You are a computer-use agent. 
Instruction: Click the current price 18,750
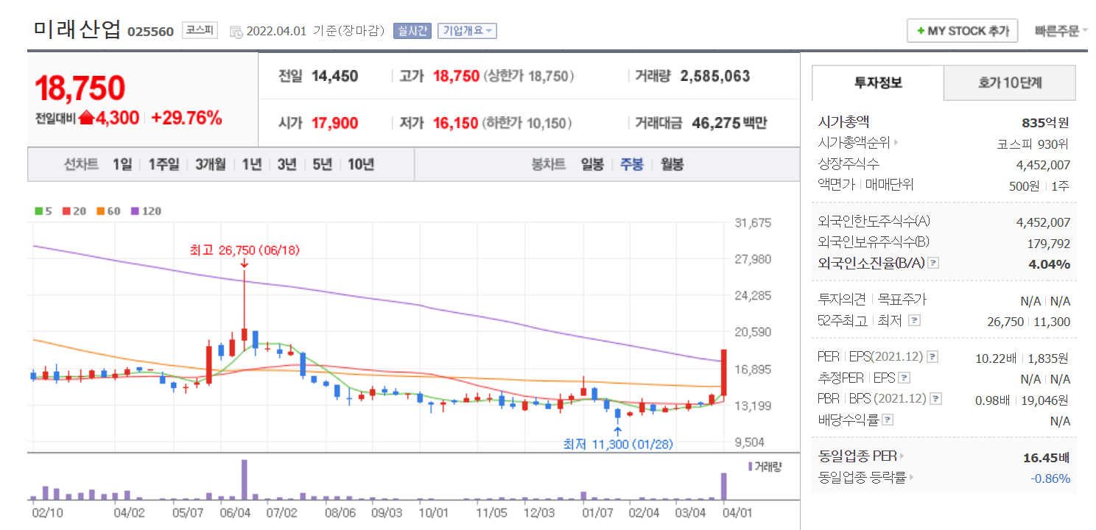(80, 88)
